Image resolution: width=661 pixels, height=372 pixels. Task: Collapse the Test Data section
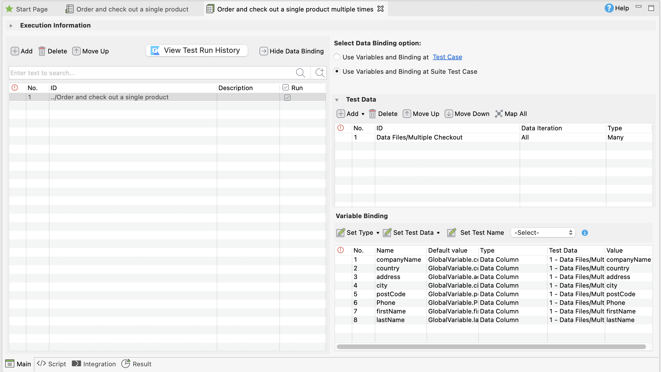click(x=337, y=100)
